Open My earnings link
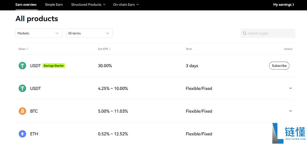The image size is (307, 144). click(282, 5)
